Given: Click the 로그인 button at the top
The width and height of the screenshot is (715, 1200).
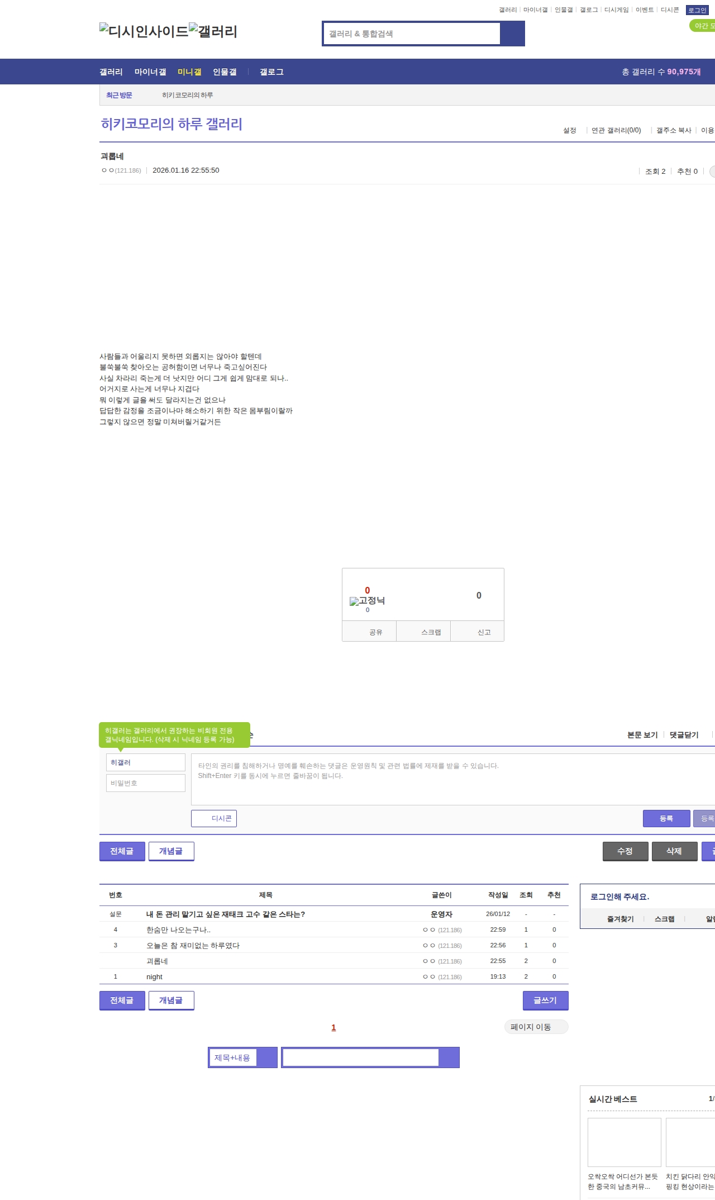Looking at the screenshot, I should point(697,10).
